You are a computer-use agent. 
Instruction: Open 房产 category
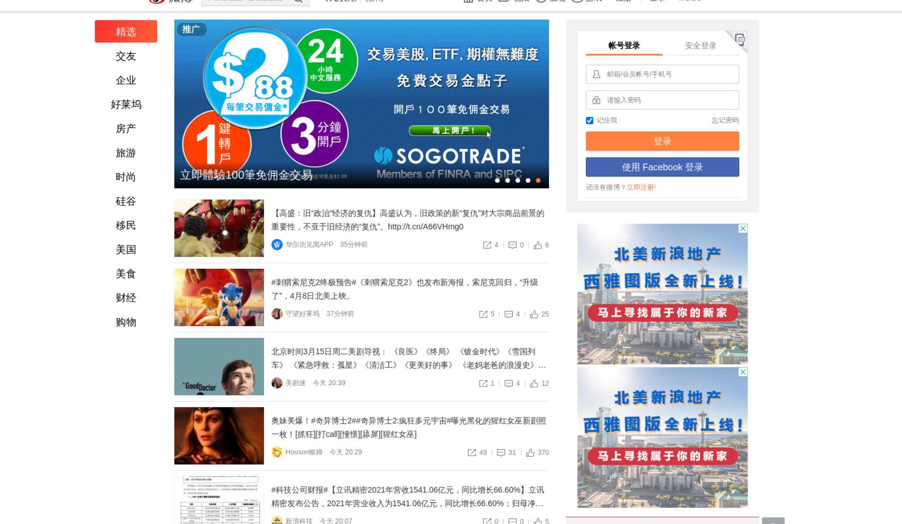coord(126,129)
